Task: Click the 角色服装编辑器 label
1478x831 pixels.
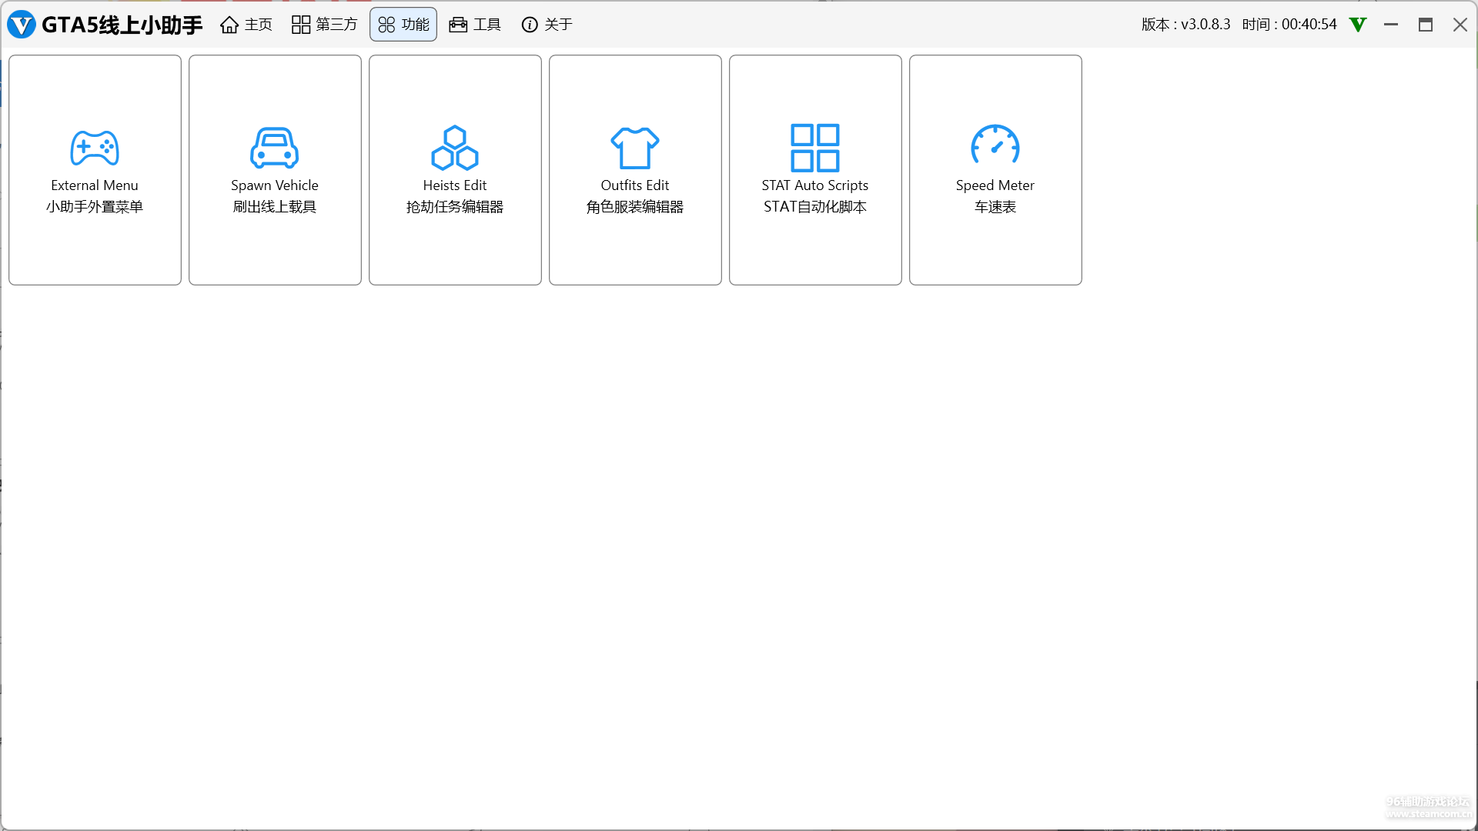Action: coord(635,207)
